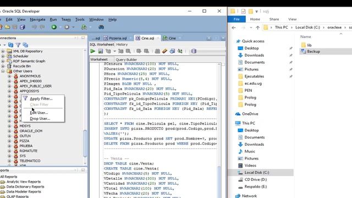Viewport: 352px width, 198px height.
Task: Open an Unshared SQL Worksheet icon
Action: tap(157, 51)
